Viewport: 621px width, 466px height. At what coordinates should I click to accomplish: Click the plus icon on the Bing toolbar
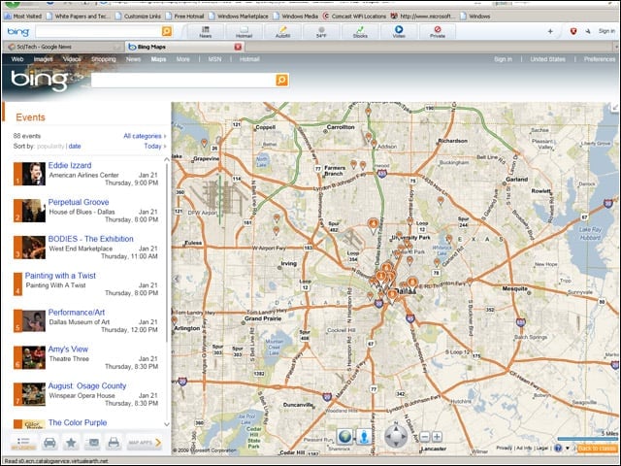point(550,31)
